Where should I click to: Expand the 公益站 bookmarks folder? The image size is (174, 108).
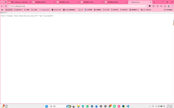point(34,10)
